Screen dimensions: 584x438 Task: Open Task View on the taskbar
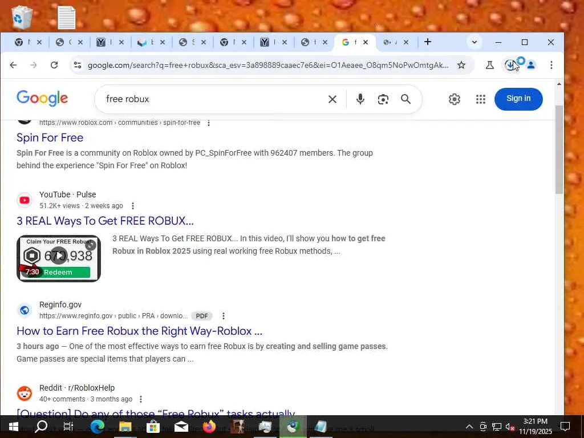click(68, 427)
